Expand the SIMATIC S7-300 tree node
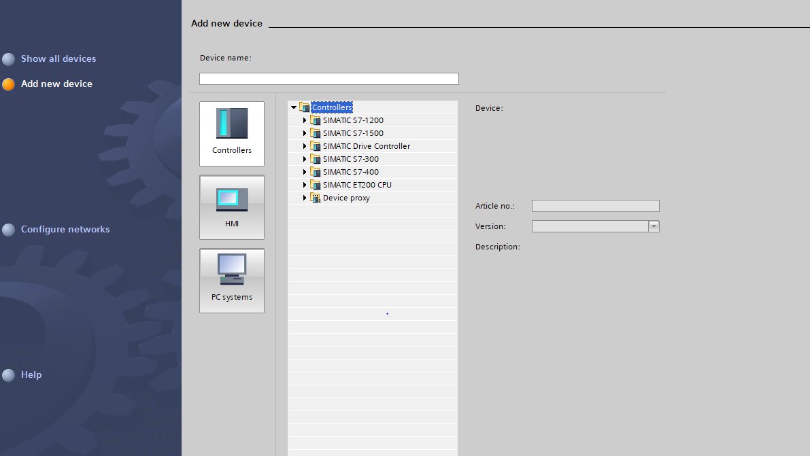The image size is (810, 456). [x=305, y=159]
